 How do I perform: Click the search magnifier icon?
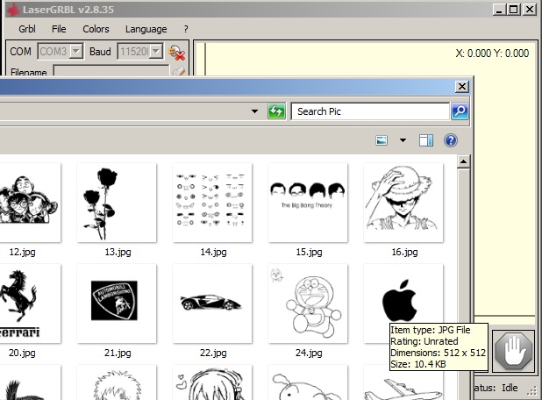(x=460, y=111)
